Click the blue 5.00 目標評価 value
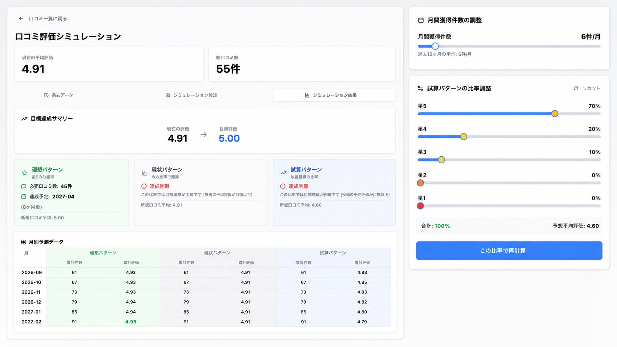Viewport: 617px width, 347px height. coord(229,138)
